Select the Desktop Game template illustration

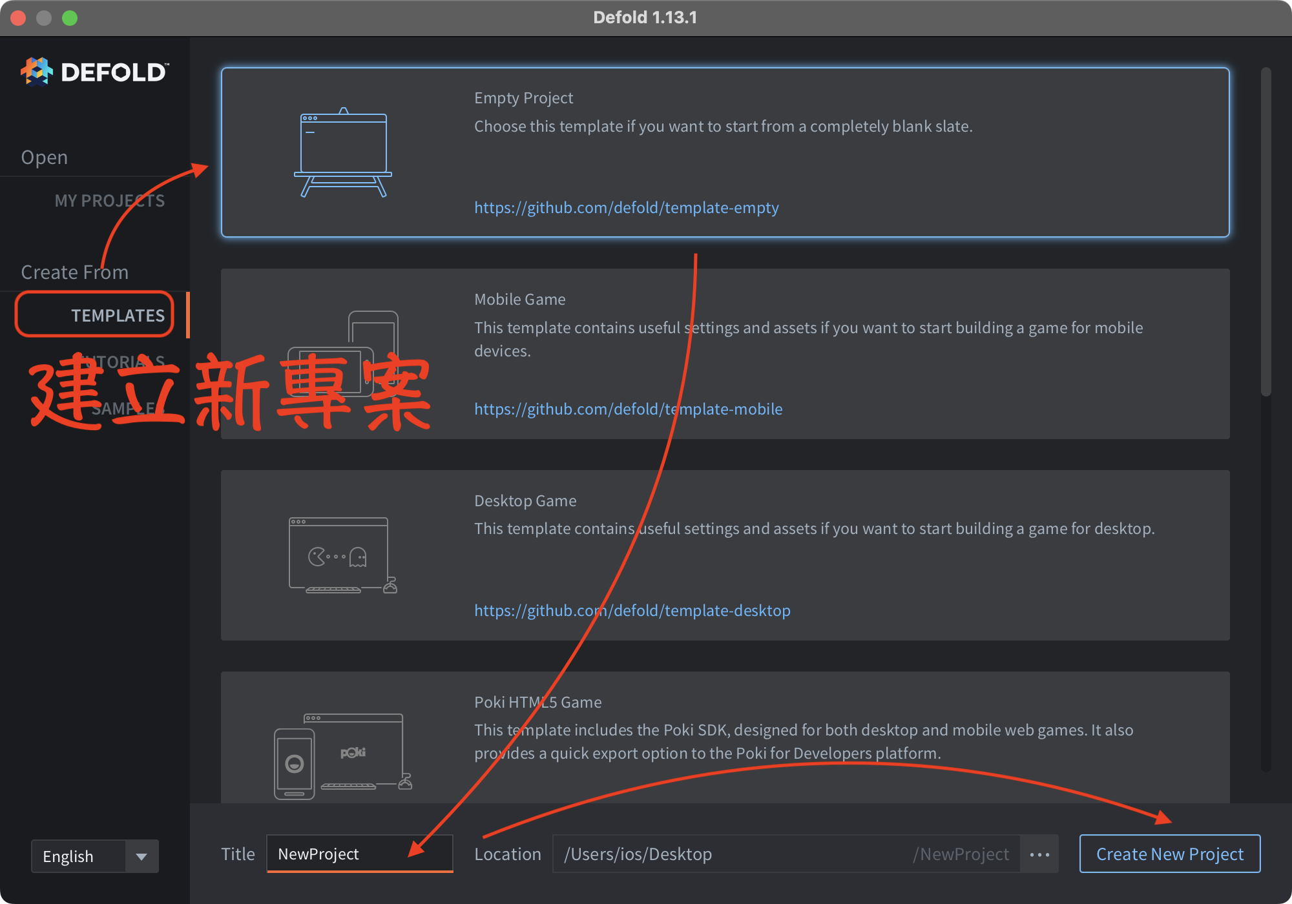pos(343,555)
